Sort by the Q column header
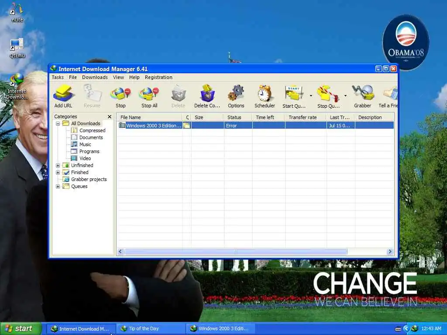447x335 pixels. (x=187, y=117)
